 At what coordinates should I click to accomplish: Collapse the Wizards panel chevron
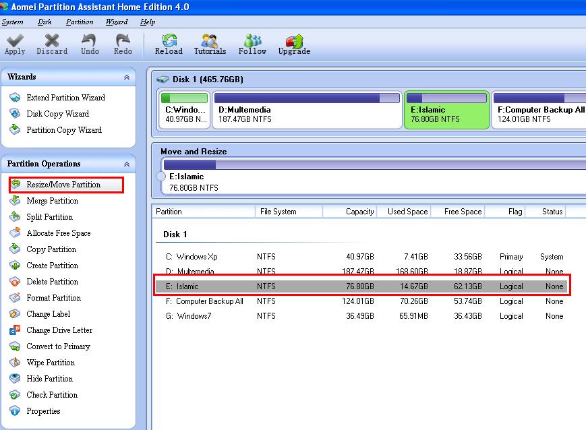tap(127, 77)
